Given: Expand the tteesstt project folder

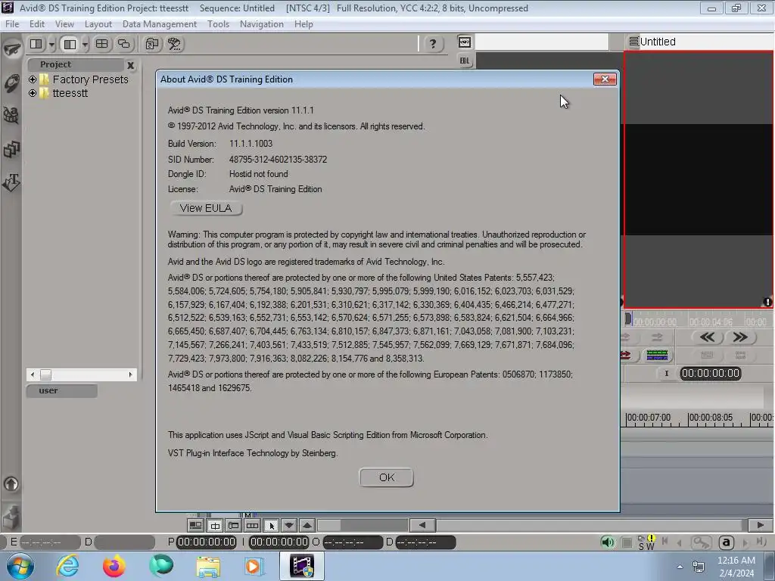Looking at the screenshot, I should coord(33,93).
